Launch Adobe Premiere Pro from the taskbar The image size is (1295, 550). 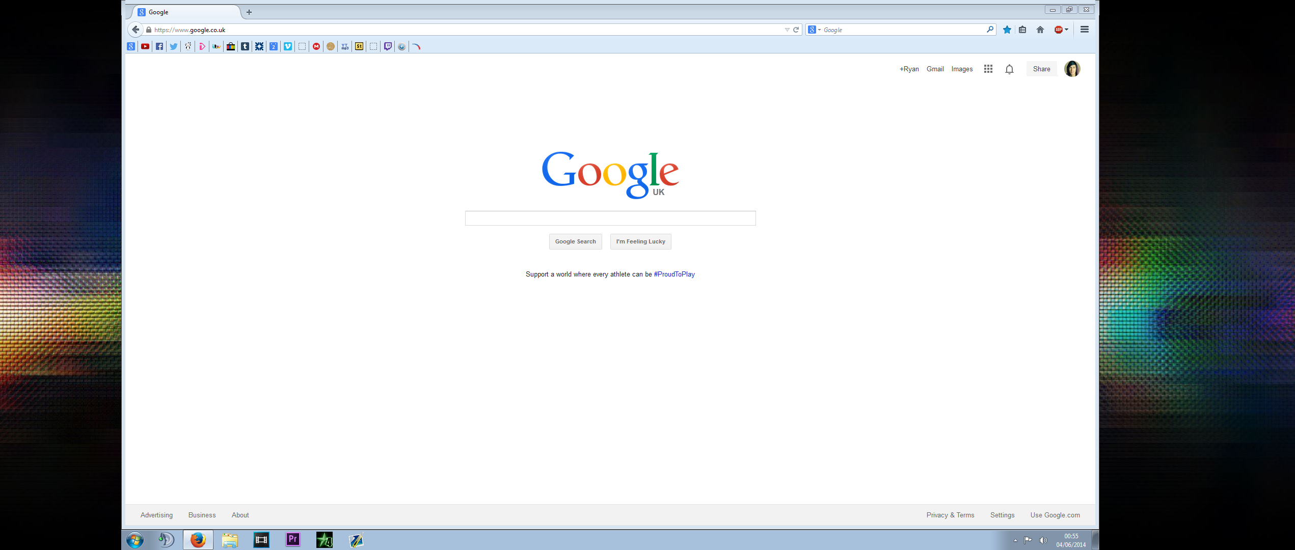click(x=293, y=539)
